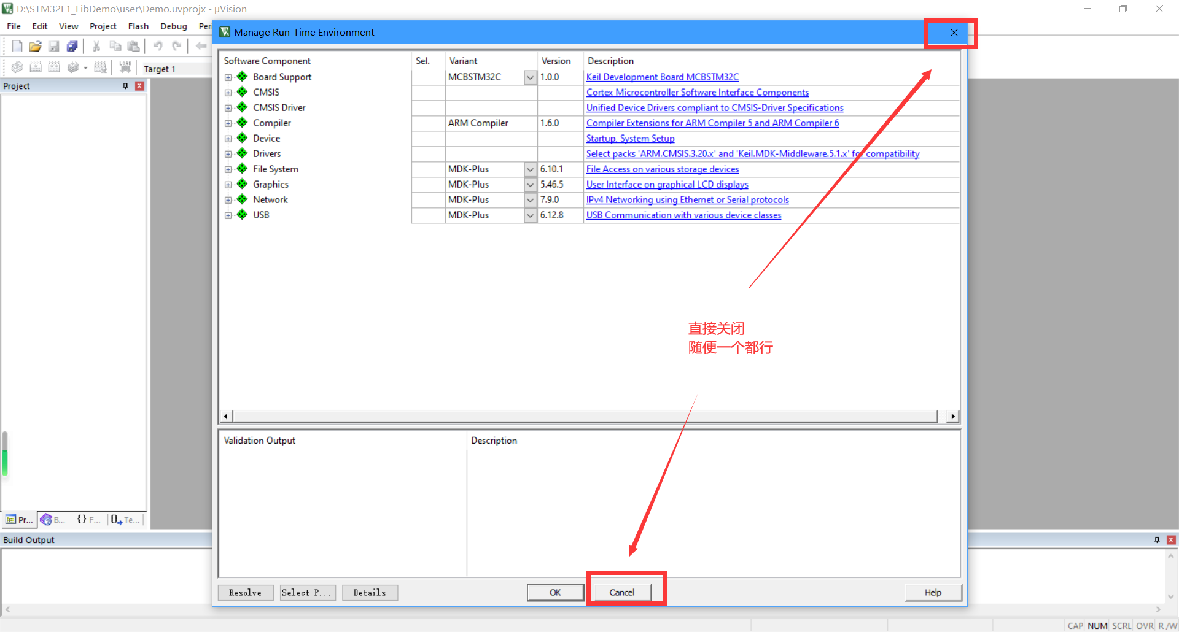The height and width of the screenshot is (632, 1179).
Task: Click the Undo arrow icon
Action: pos(158,46)
